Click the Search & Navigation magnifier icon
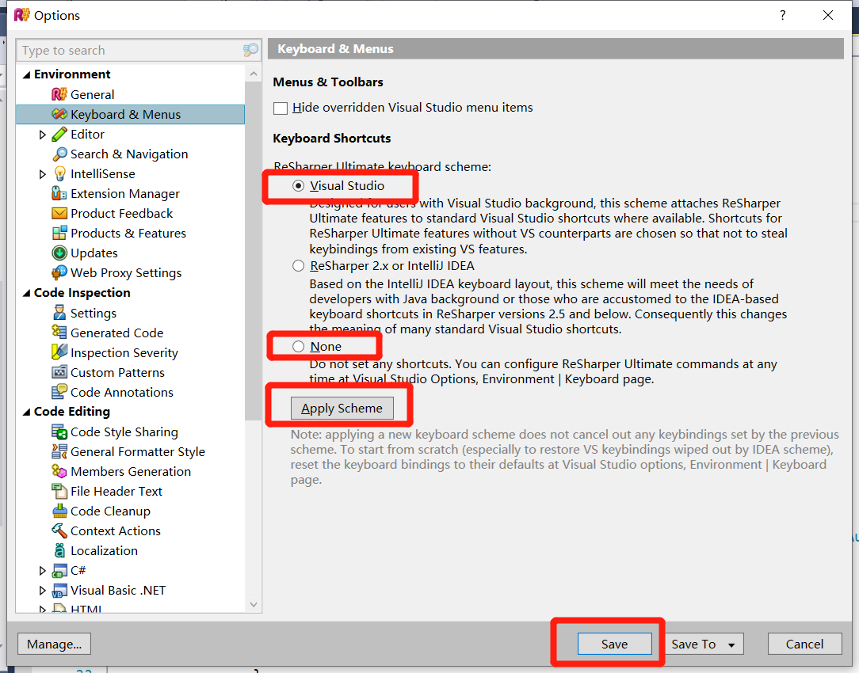The image size is (859, 673). [x=59, y=154]
